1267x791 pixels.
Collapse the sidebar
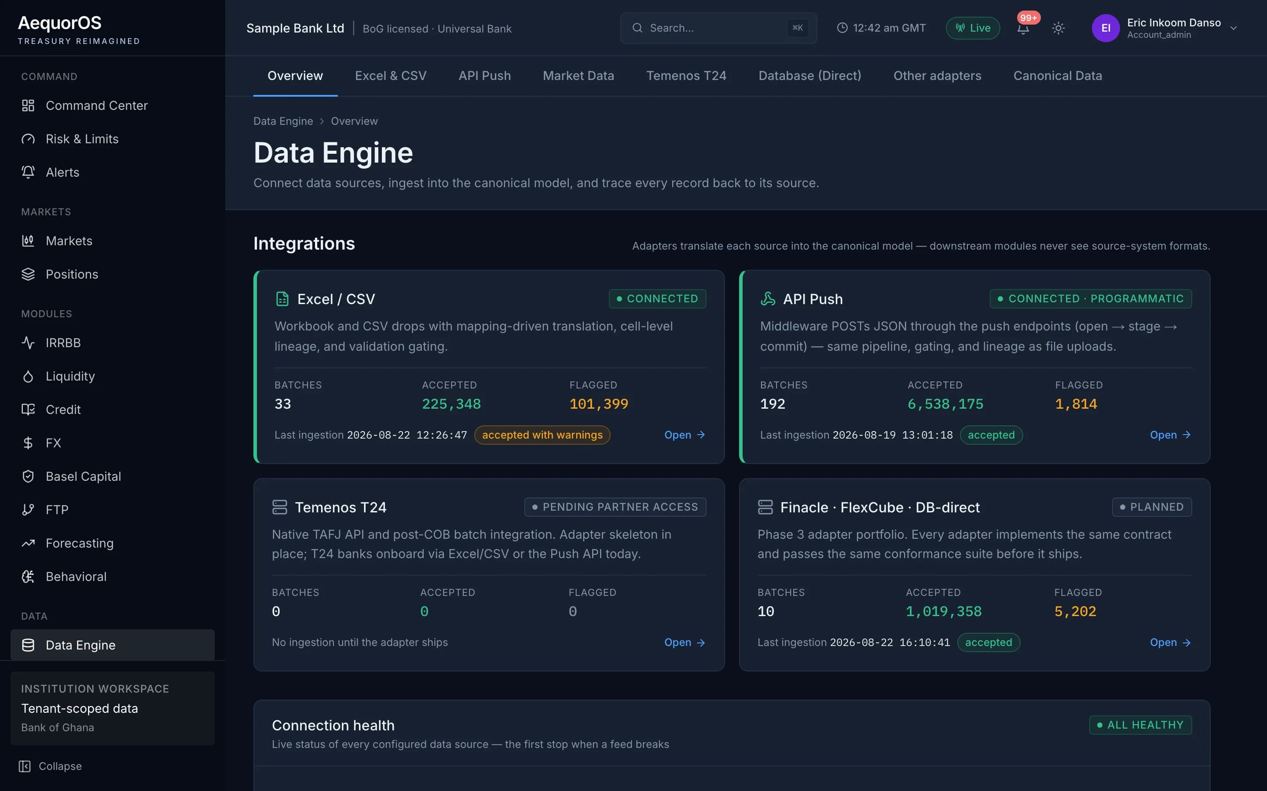(51, 766)
